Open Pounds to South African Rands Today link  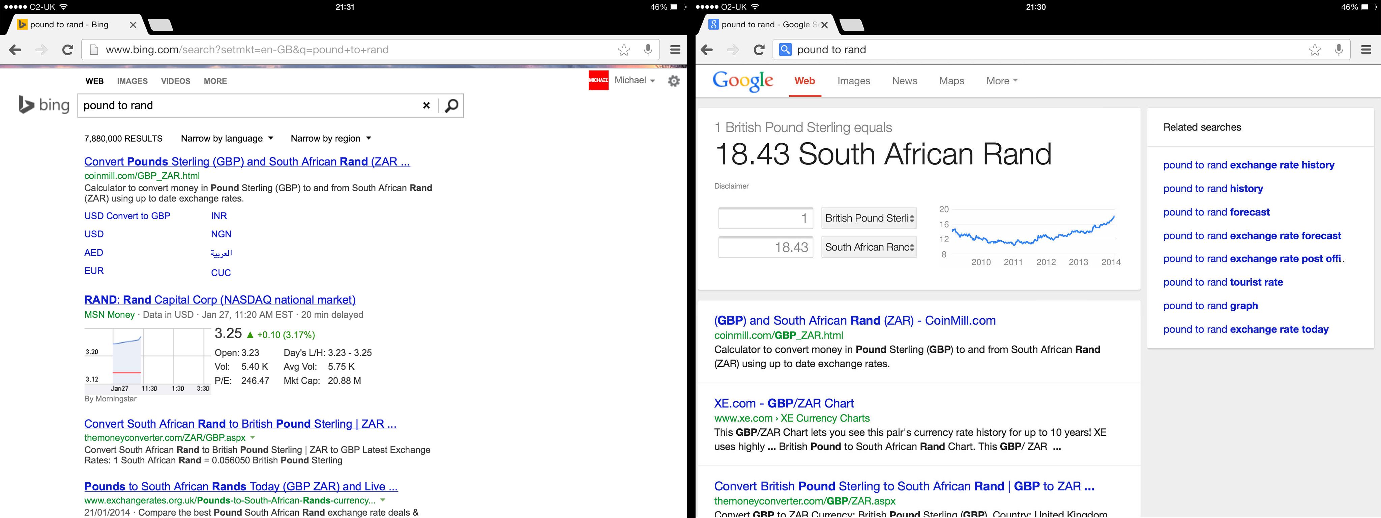tap(241, 486)
